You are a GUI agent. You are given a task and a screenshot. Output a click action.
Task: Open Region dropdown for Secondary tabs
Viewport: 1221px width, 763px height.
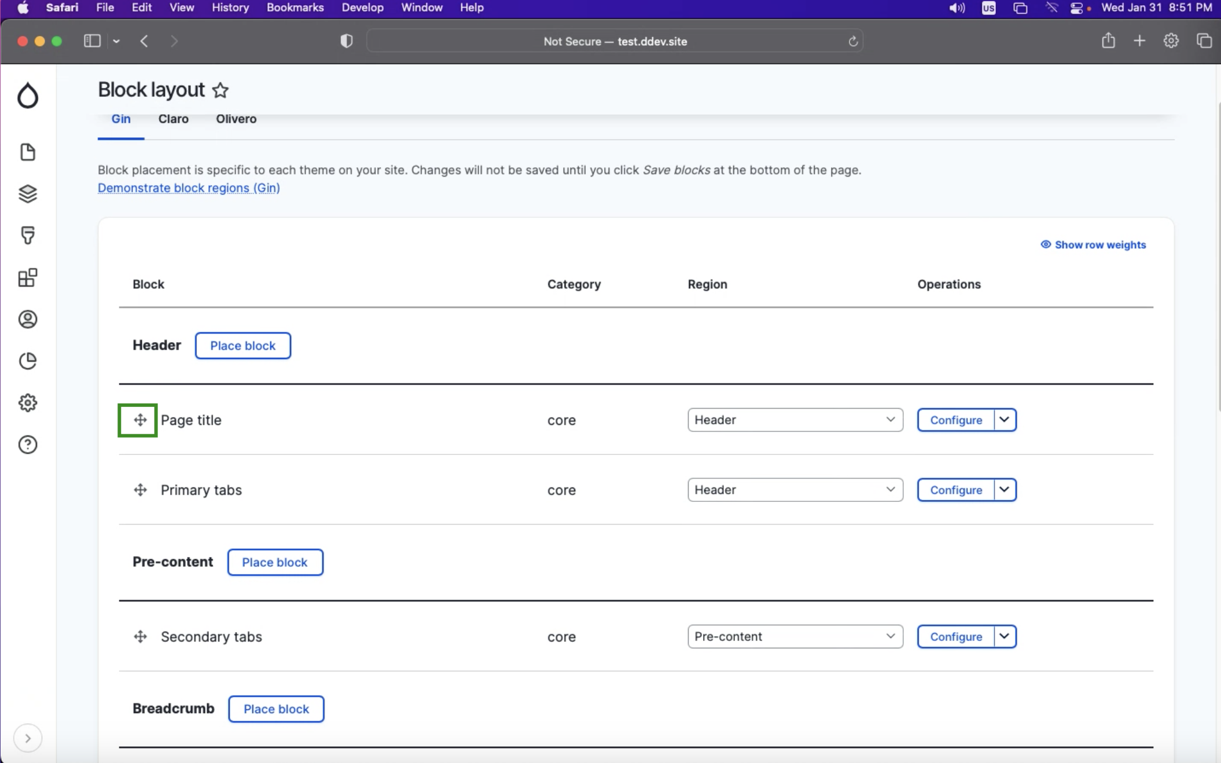795,636
